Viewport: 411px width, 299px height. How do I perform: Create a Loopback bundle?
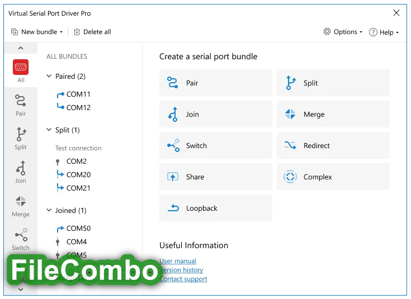[x=215, y=208]
